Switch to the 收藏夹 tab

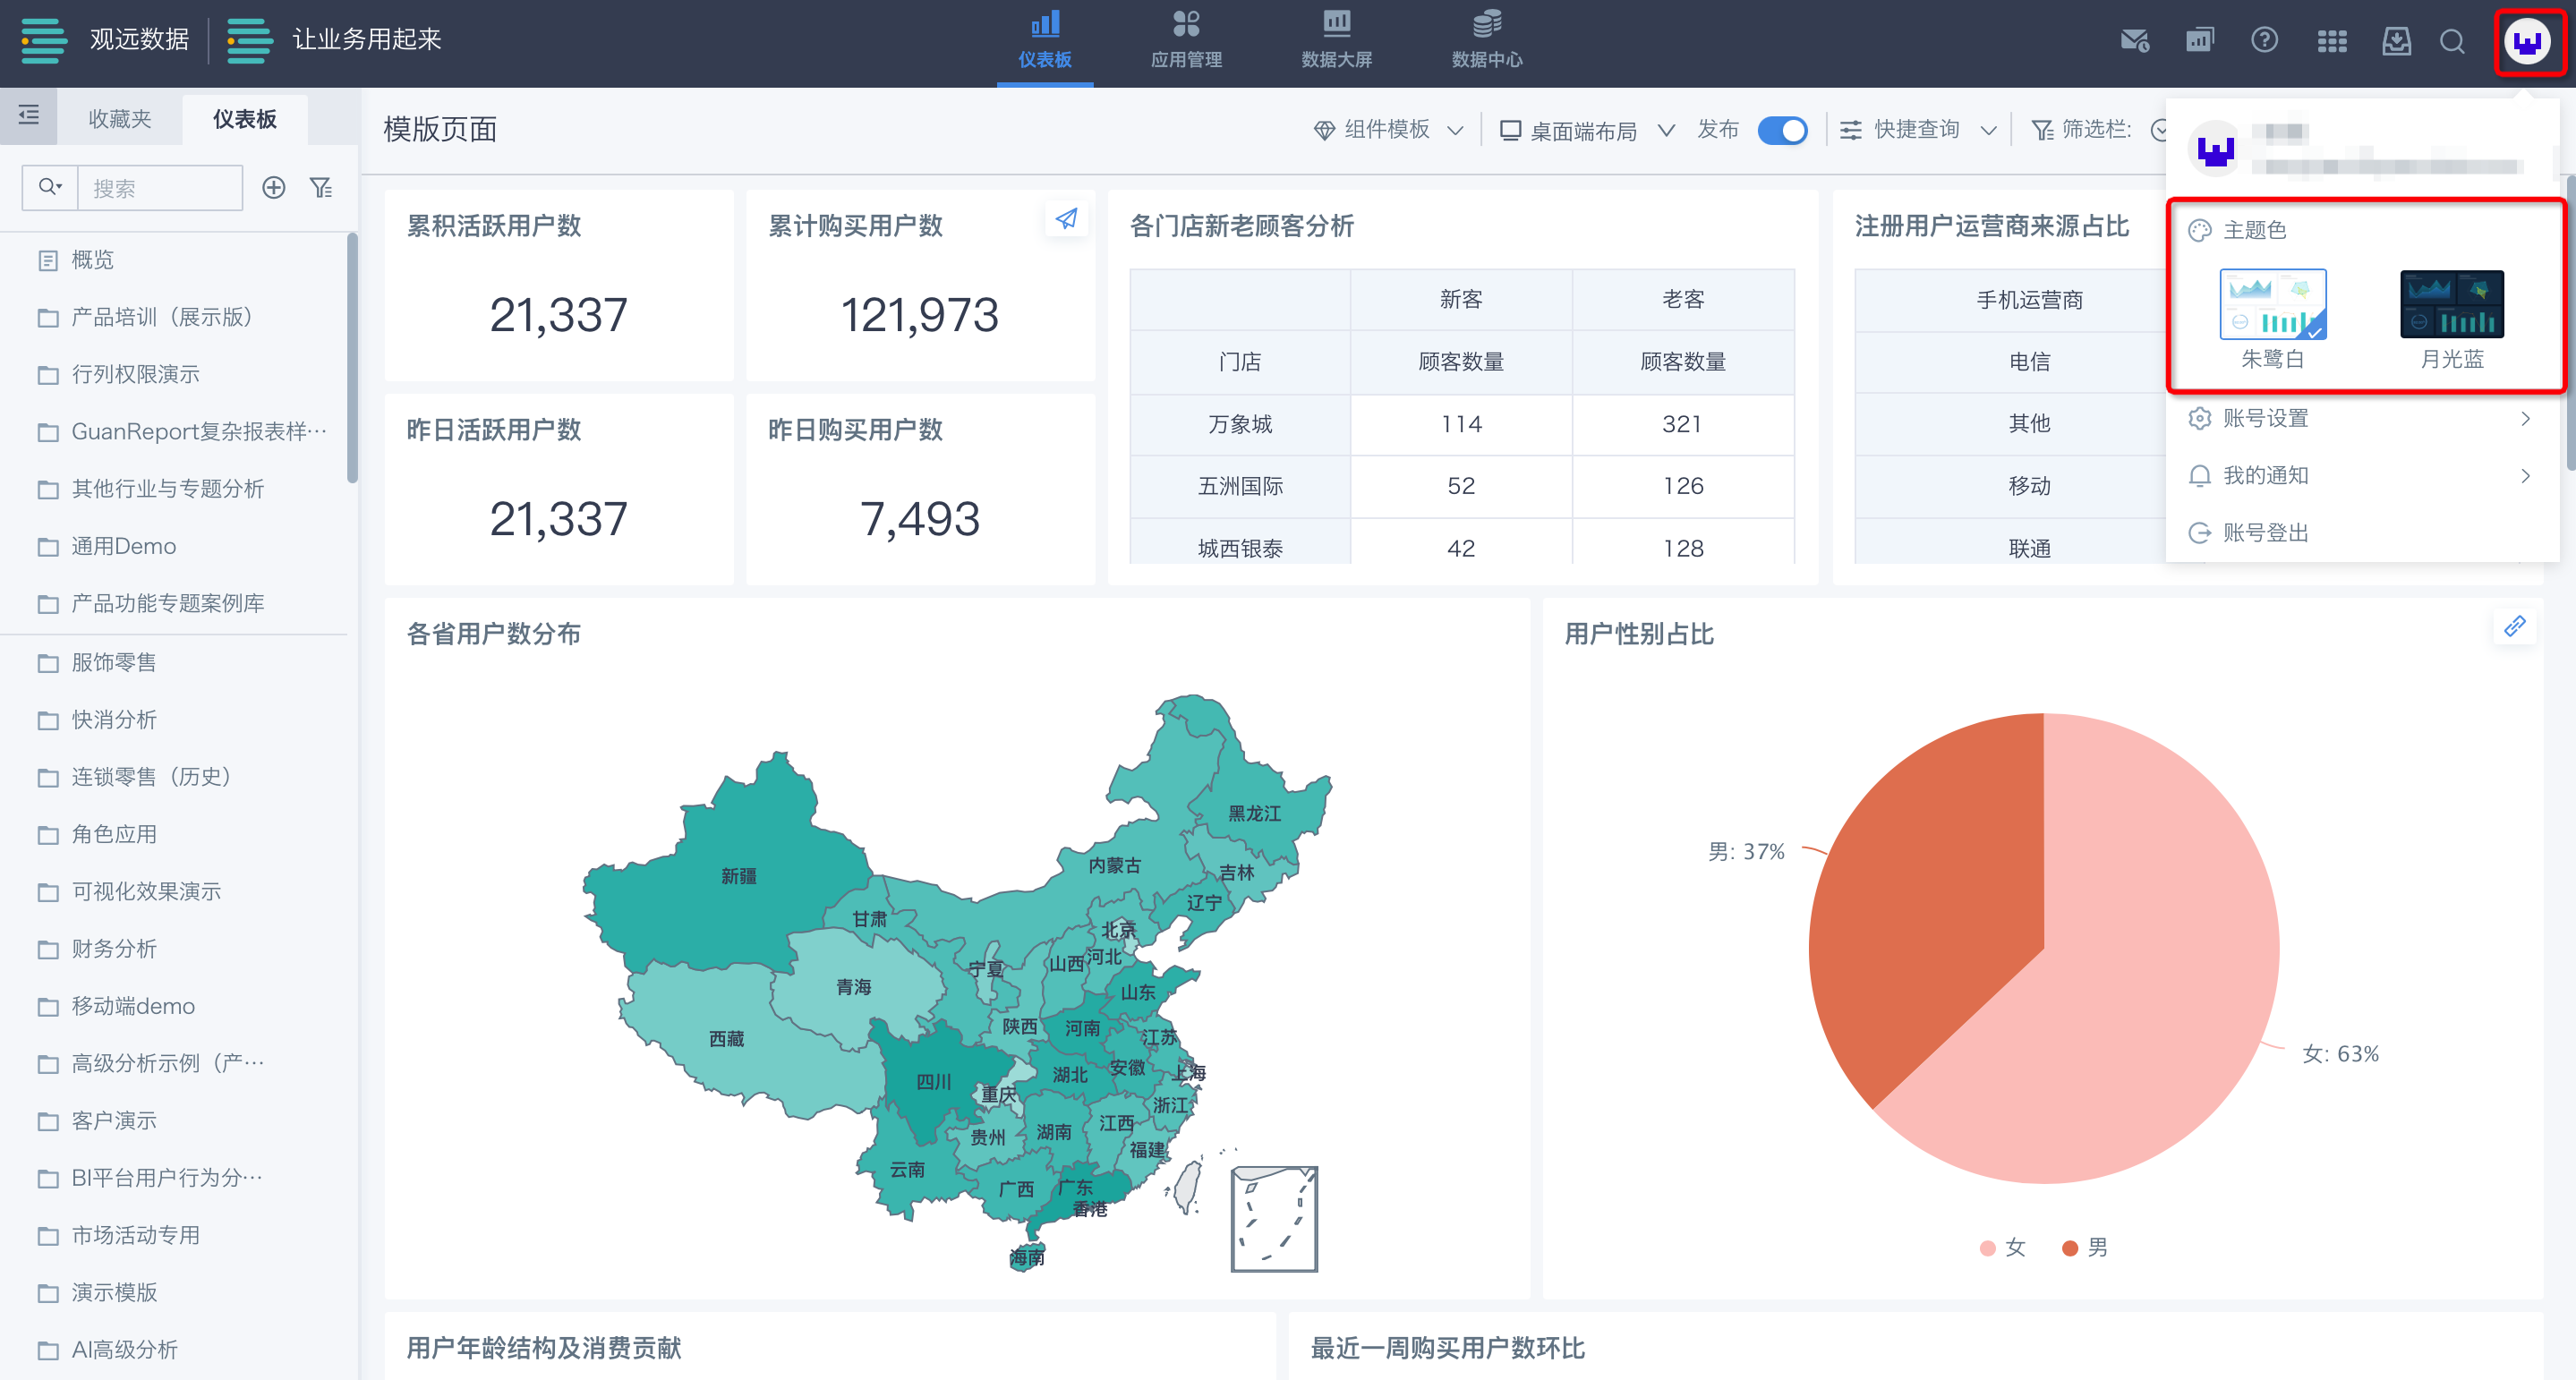point(119,119)
